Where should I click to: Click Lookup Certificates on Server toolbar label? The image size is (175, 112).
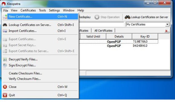pos(150,17)
